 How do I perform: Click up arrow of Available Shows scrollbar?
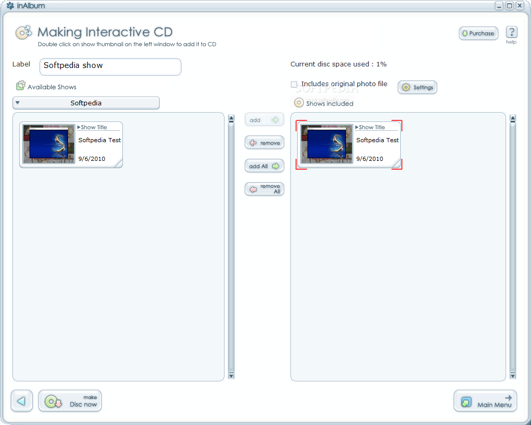click(231, 119)
